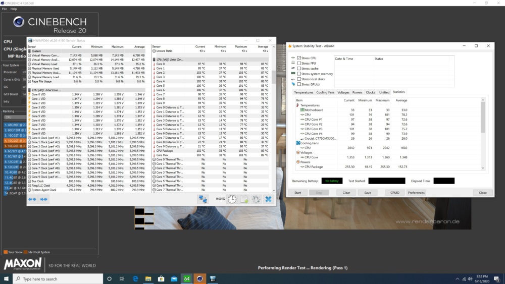505x284 pixels.
Task: Enable Stress local disks checkbox
Action: 299,79
